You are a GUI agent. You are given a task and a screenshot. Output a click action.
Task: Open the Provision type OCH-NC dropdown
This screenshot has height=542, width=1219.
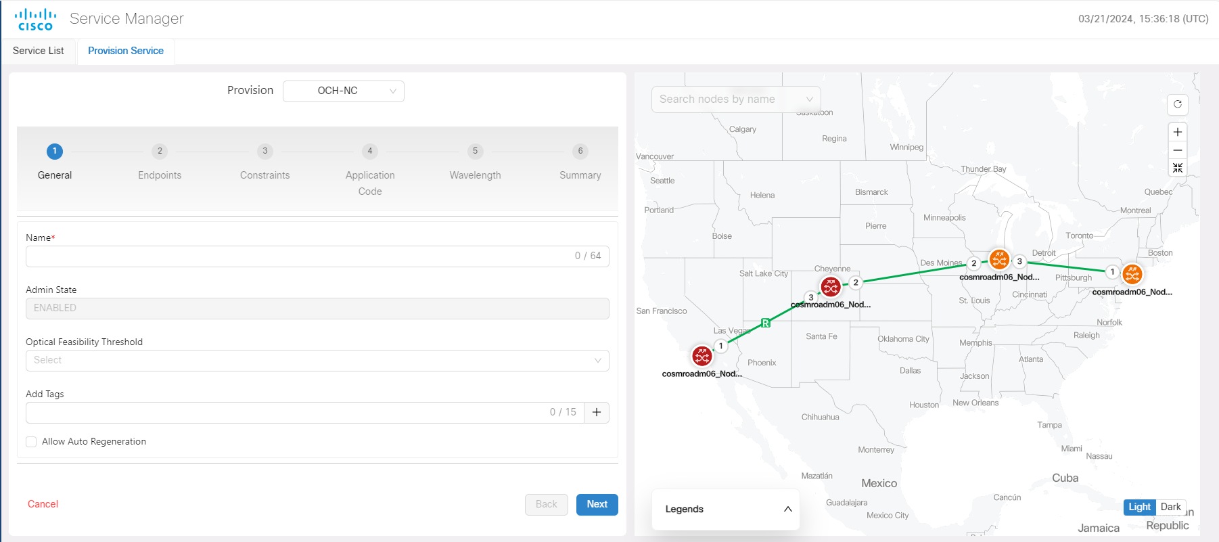click(343, 91)
